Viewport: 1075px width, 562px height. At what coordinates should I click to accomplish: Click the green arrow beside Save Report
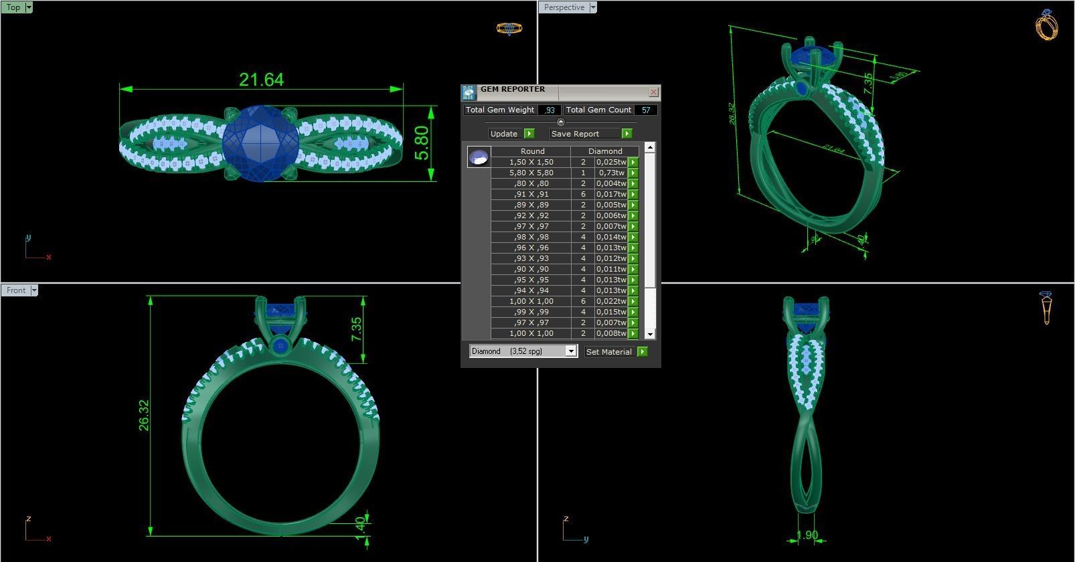point(627,134)
